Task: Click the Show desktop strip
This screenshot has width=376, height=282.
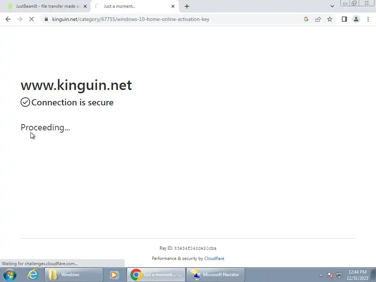Action: tap(373, 275)
